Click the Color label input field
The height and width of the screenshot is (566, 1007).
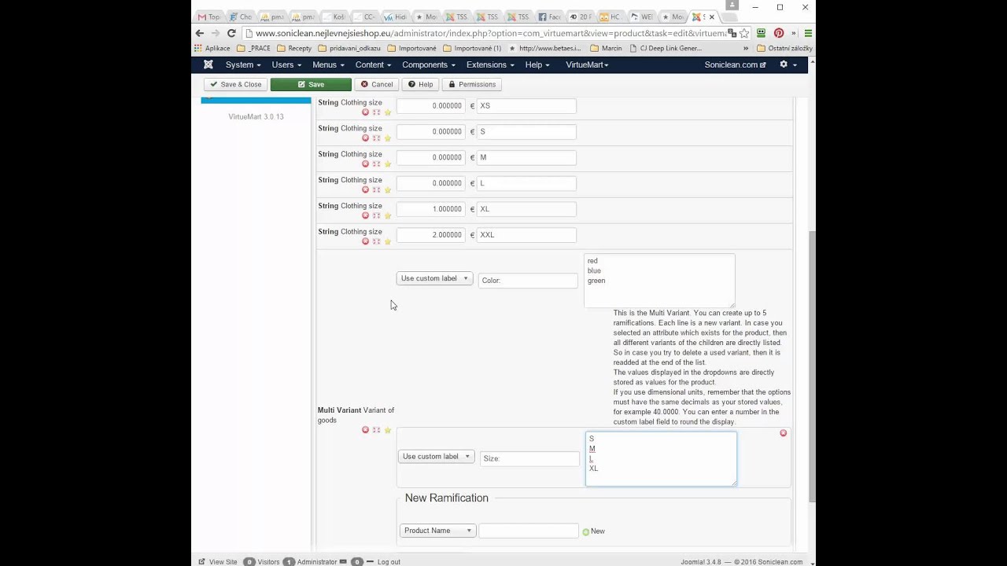pos(528,280)
